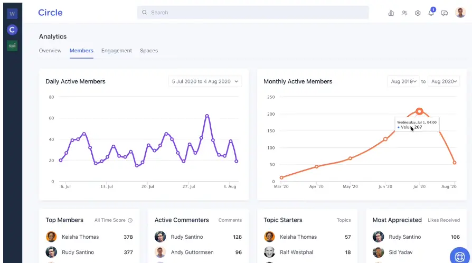Expand the daily date range dropdown
The image size is (472, 263).
click(205, 81)
